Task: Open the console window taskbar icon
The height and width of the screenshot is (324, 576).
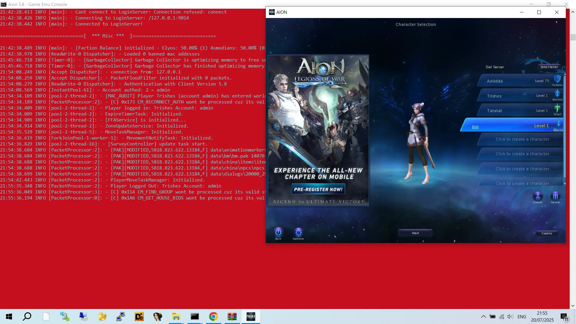Action: click(195, 316)
